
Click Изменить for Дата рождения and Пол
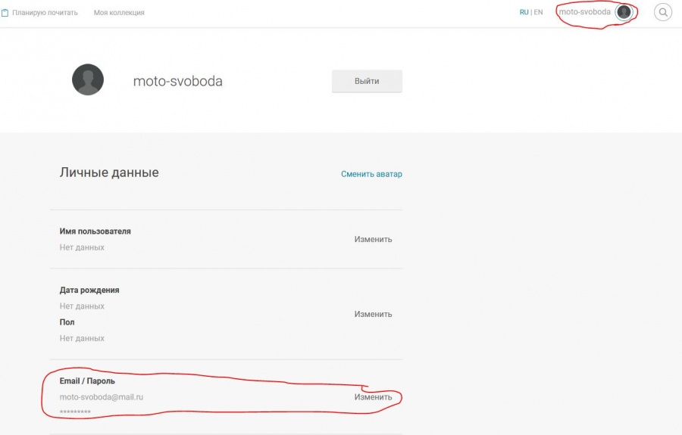coord(373,314)
